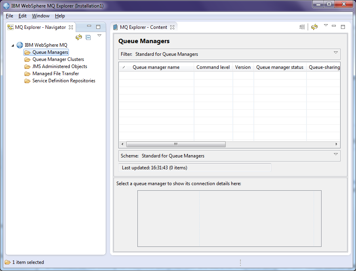Switch to MQ Explorer - Navigator tab
This screenshot has width=356, height=271.
coord(40,27)
